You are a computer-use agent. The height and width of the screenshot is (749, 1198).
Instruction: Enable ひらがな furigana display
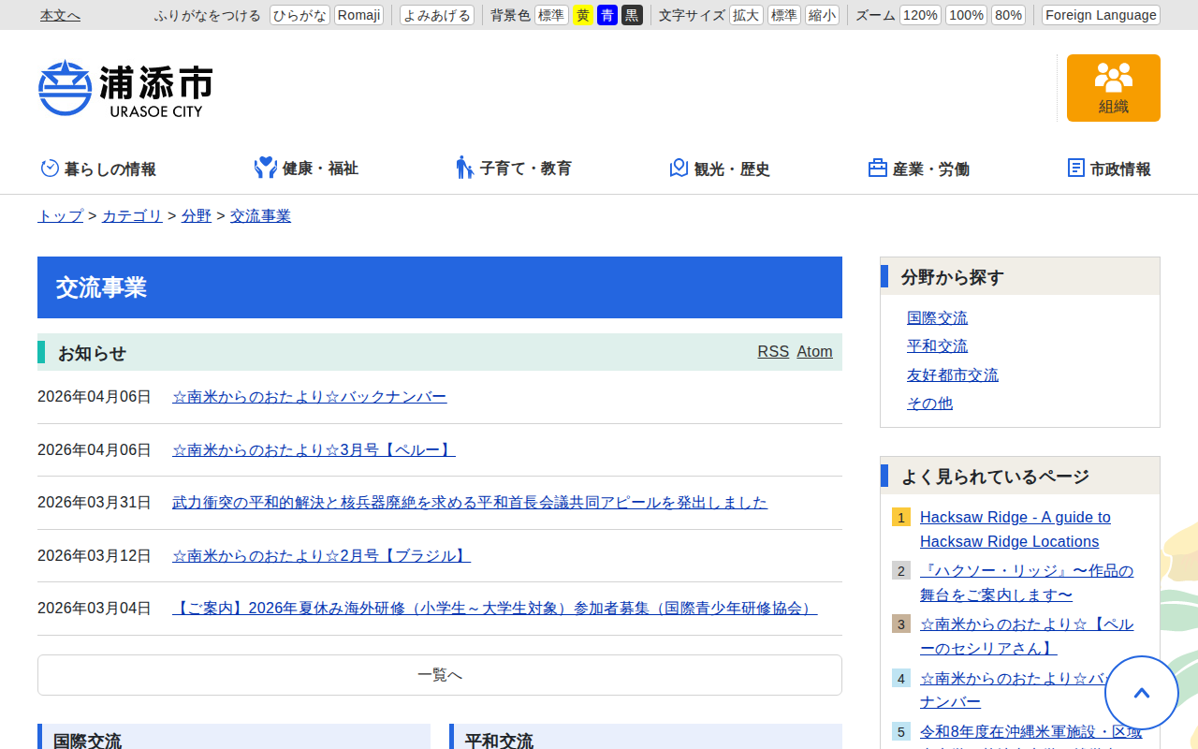tap(299, 15)
